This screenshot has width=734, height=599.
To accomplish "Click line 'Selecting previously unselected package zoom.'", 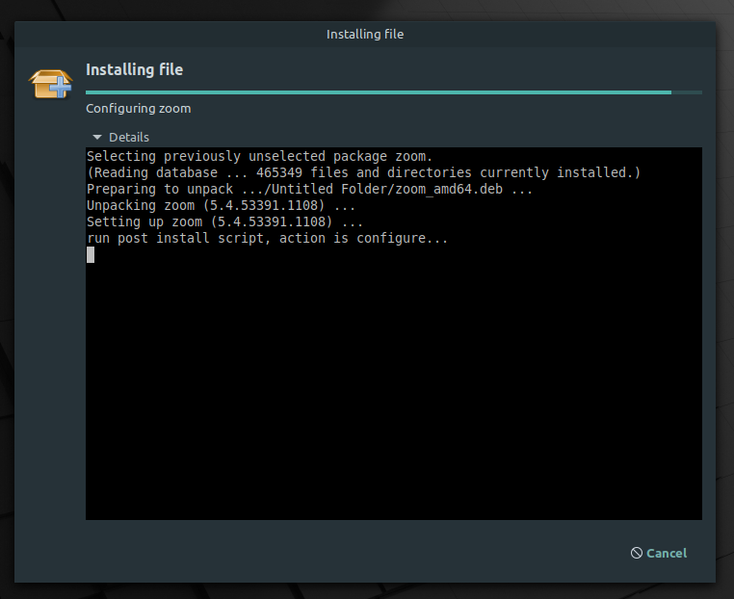I will [259, 156].
